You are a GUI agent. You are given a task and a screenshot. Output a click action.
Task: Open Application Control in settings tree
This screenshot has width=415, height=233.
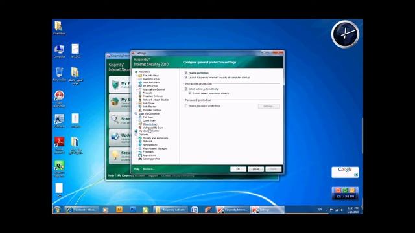click(x=154, y=89)
